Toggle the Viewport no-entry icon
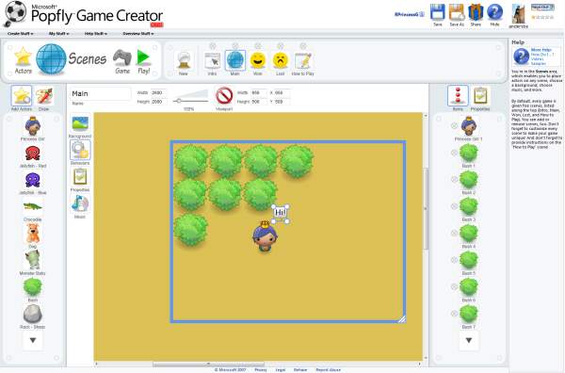This screenshot has width=565, height=373. 224,96
